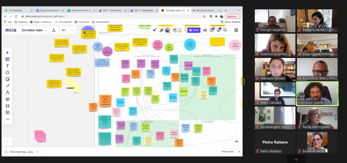This screenshot has width=347, height=163.
Task: Select the connection line arrow tool
Action: (7, 86)
